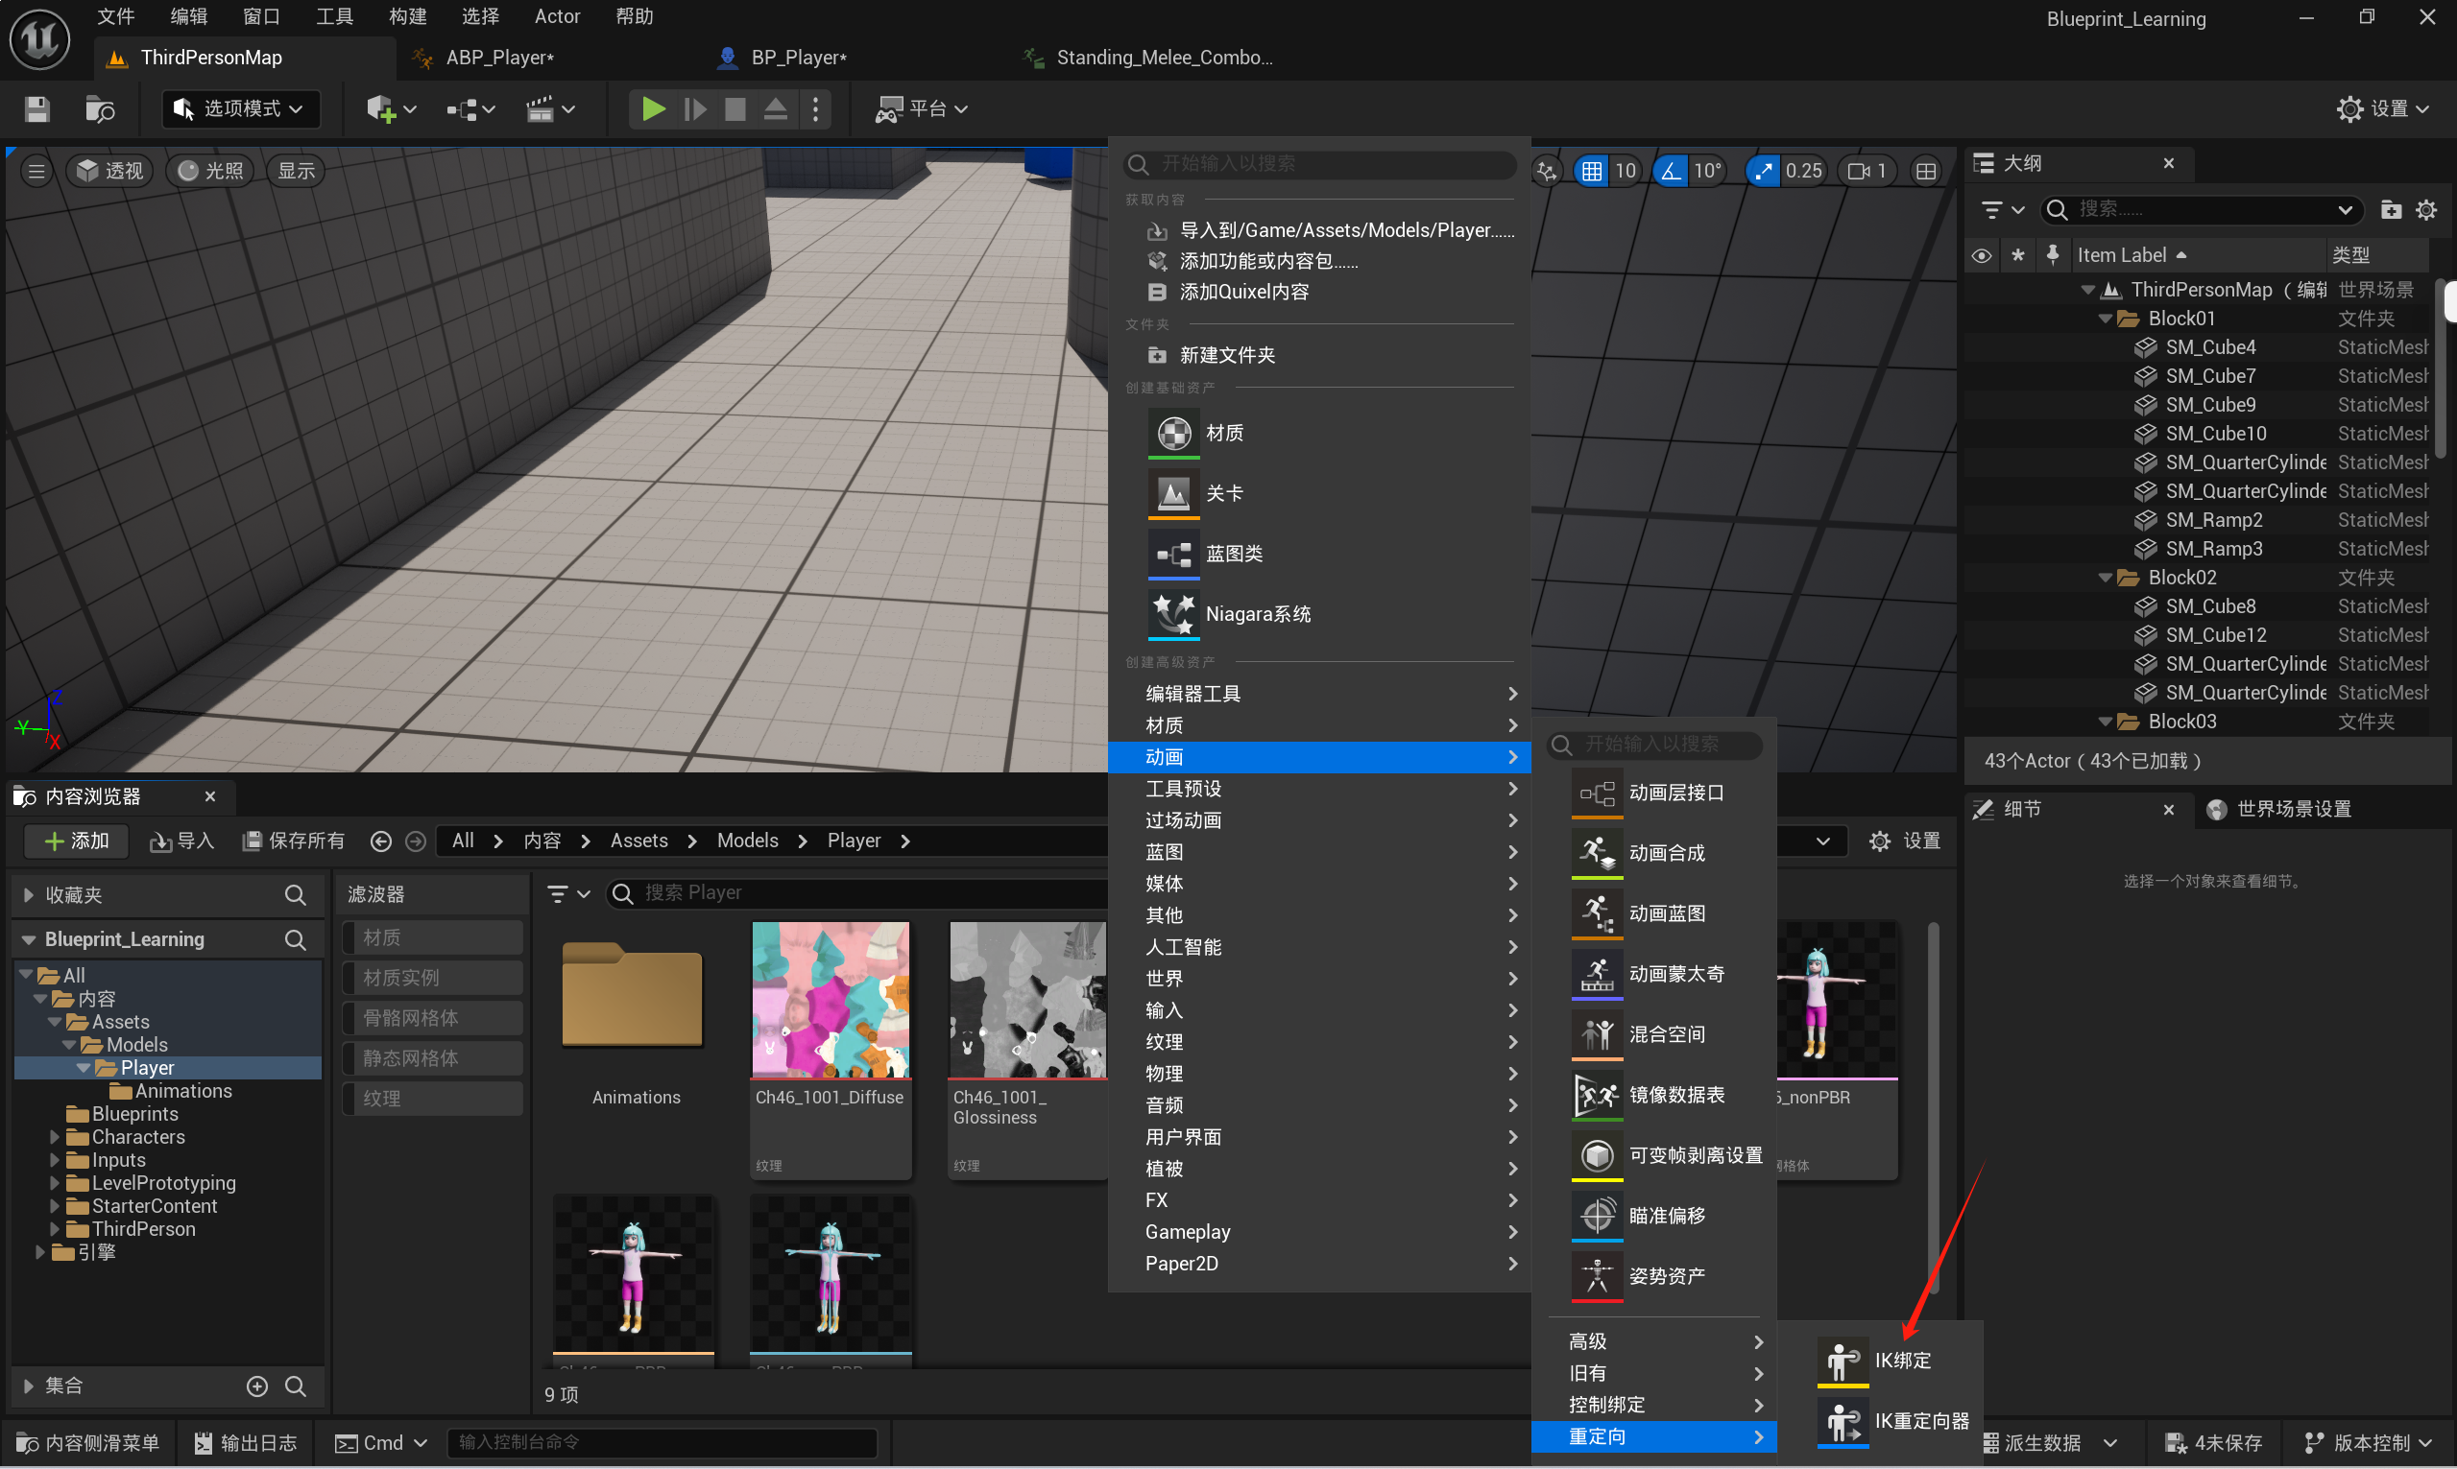Click the Stop simulation button
2457x1469 pixels.
coord(735,108)
